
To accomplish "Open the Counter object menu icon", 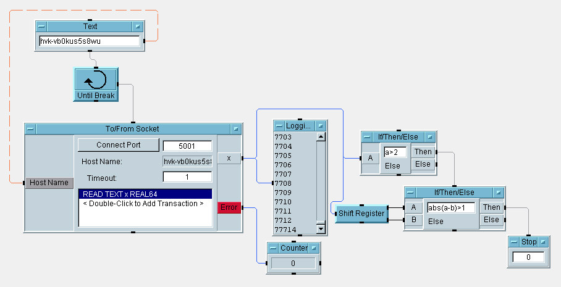I will click(272, 248).
